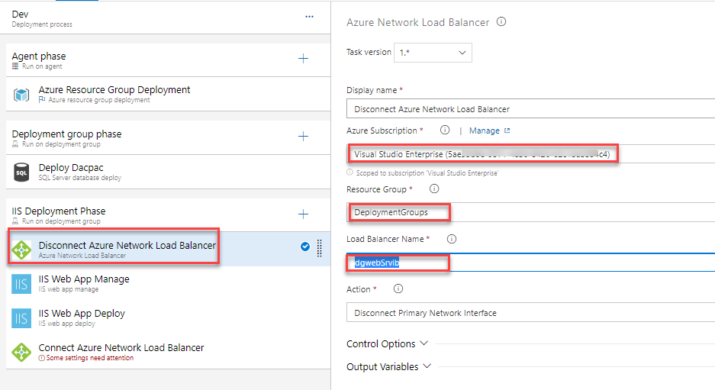
Task: Expand the Output Variables section
Action: pyautogui.click(x=389, y=367)
